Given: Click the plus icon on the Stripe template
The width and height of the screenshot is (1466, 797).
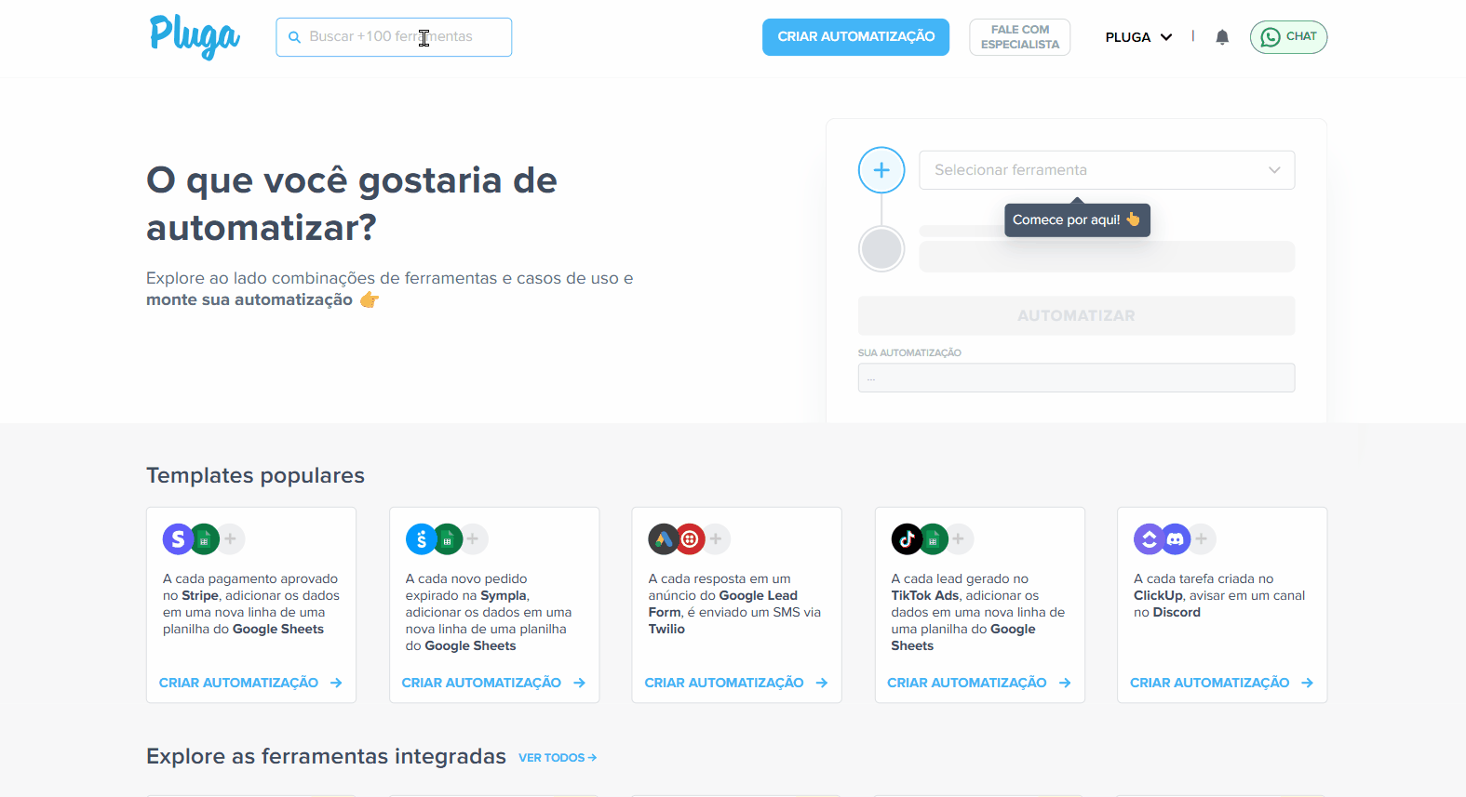Looking at the screenshot, I should tap(231, 538).
